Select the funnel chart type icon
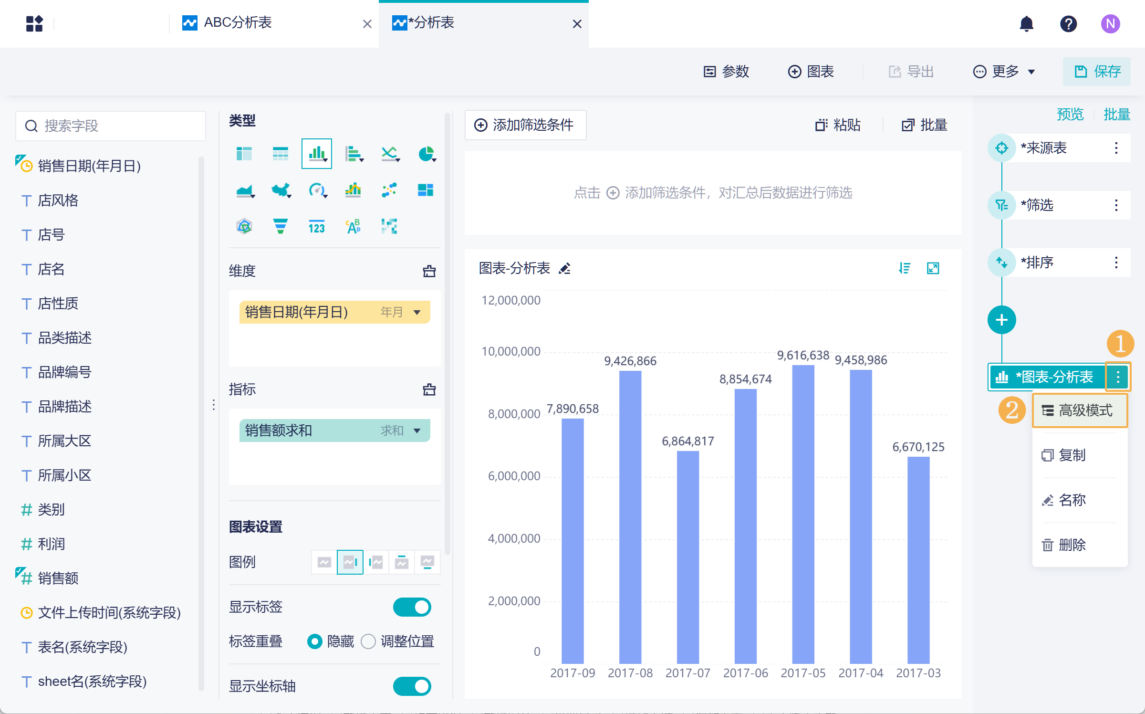Viewport: 1145px width, 714px height. pyautogui.click(x=281, y=226)
